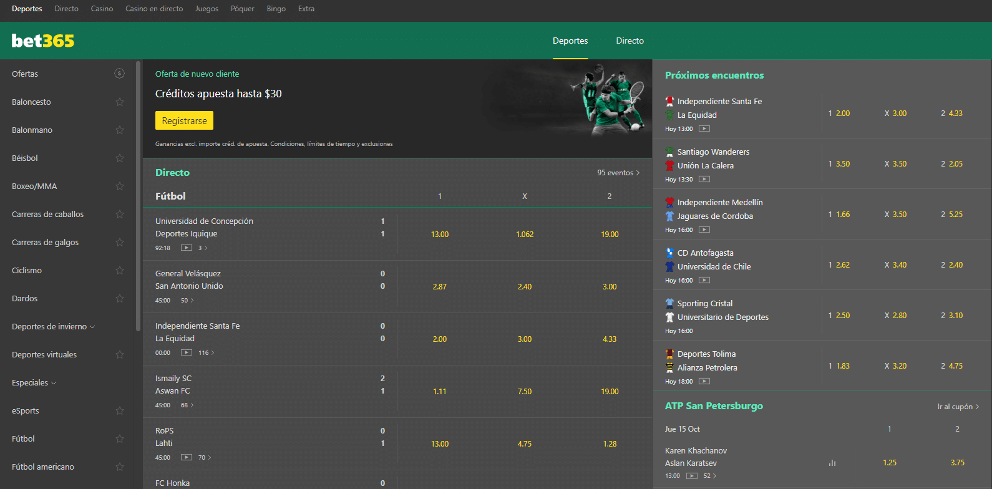
Task: Open Bingo in top navigation
Action: click(276, 9)
